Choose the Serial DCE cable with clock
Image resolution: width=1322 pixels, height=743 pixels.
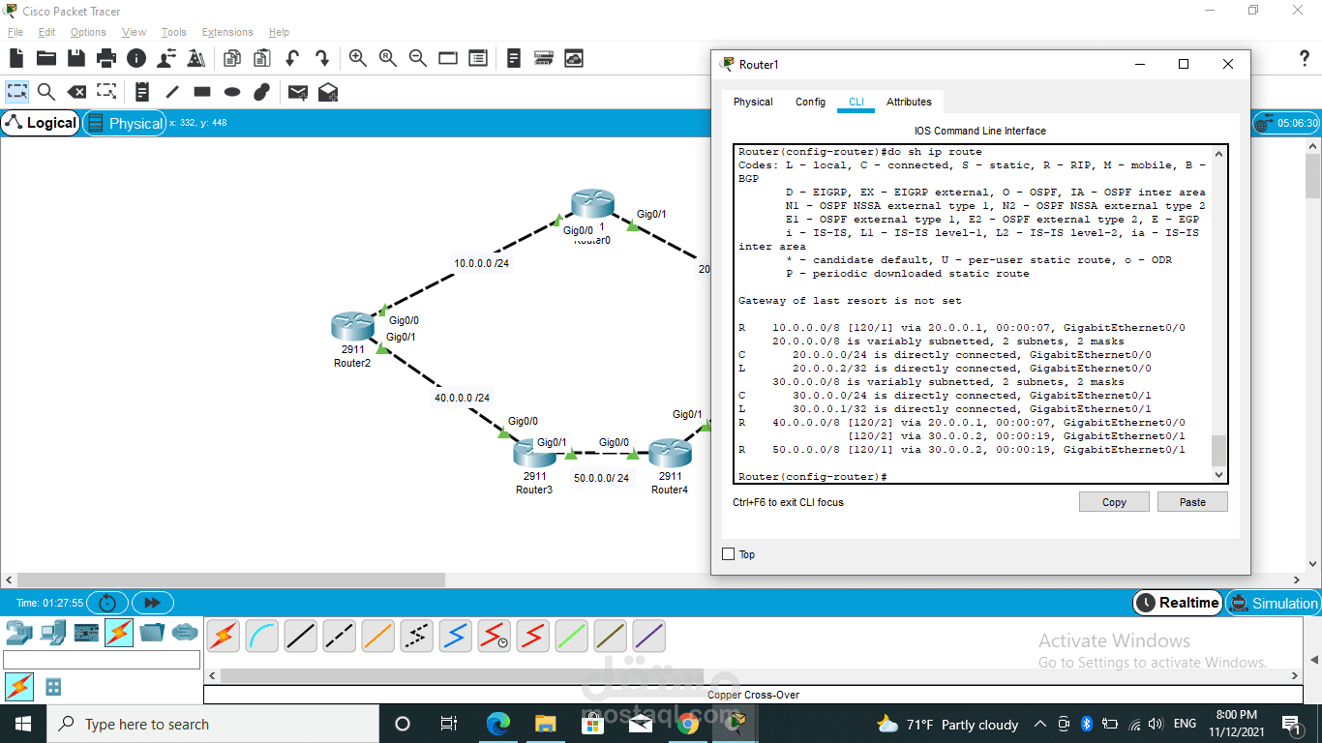(x=495, y=636)
